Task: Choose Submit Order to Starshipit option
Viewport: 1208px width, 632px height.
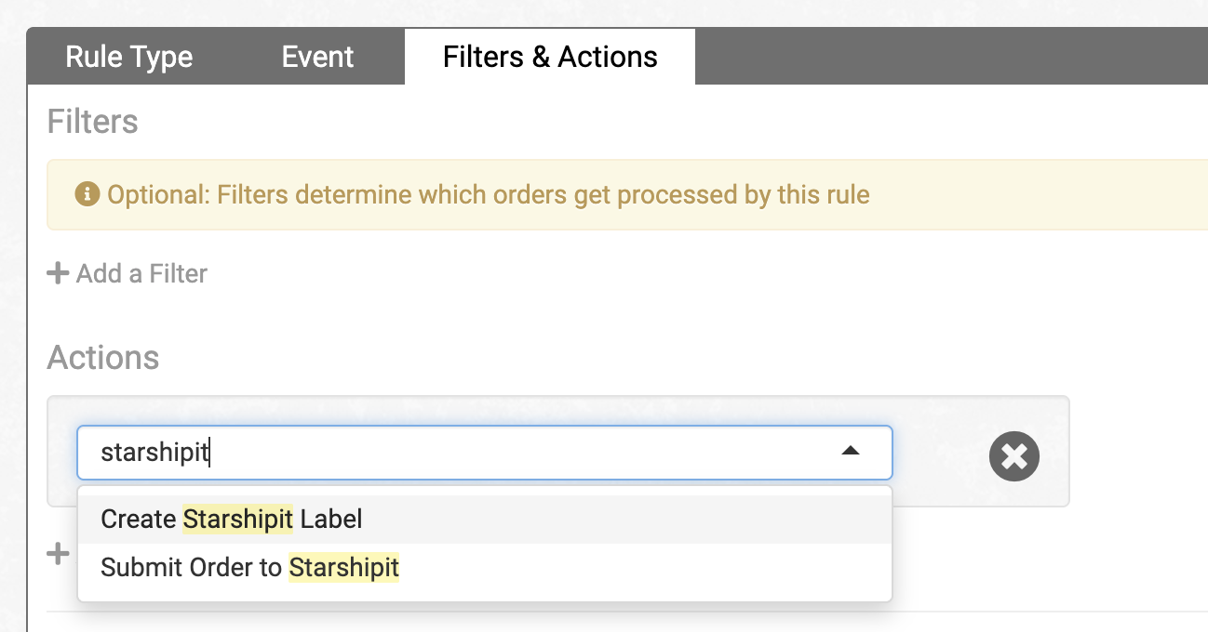Action: click(249, 567)
